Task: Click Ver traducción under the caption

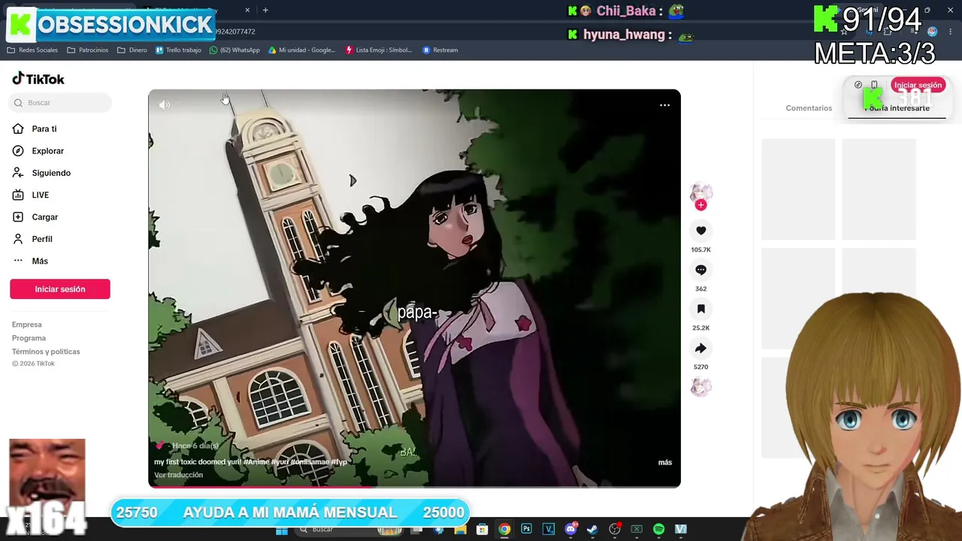Action: [x=179, y=475]
